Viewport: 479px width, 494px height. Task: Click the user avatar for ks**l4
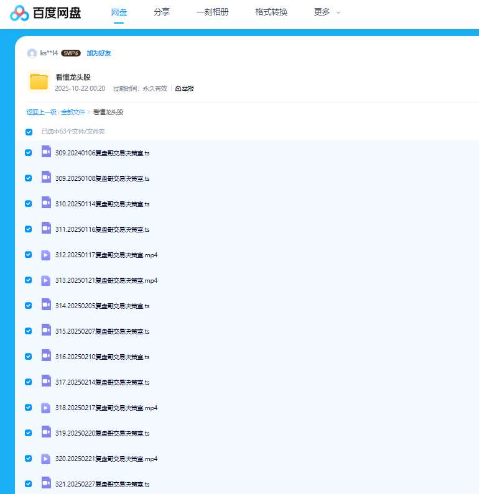(32, 53)
